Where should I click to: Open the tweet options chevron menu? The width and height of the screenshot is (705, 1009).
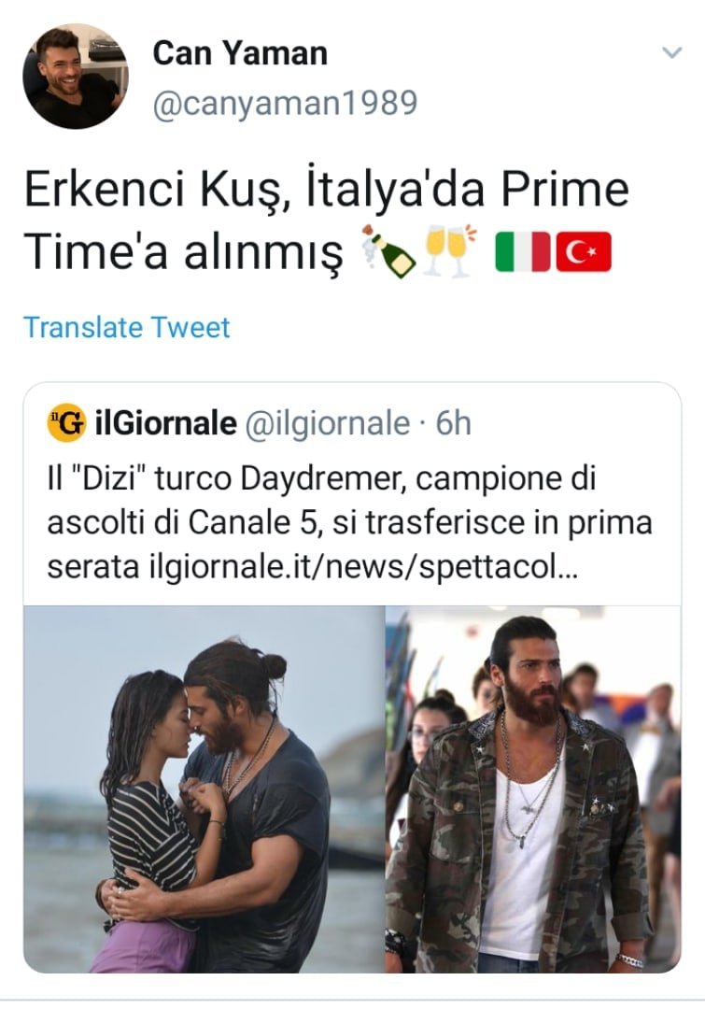[671, 53]
